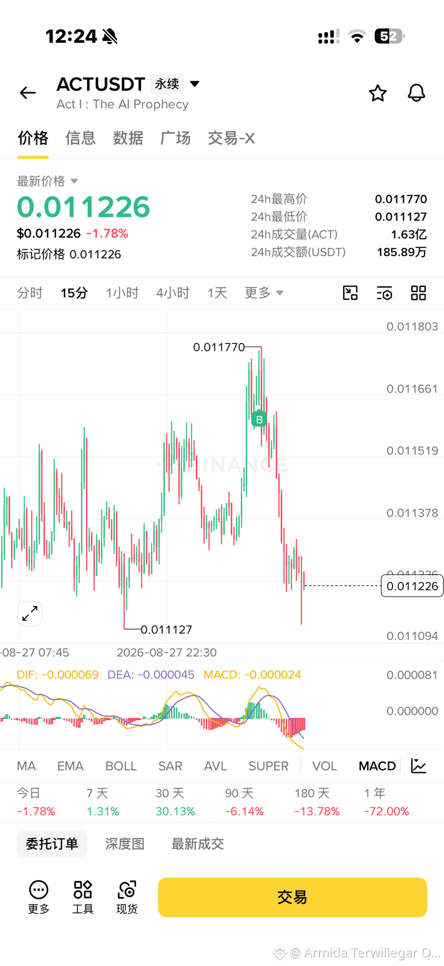This screenshot has height=966, width=444.
Task: Toggle the SAR indicator
Action: tap(171, 766)
